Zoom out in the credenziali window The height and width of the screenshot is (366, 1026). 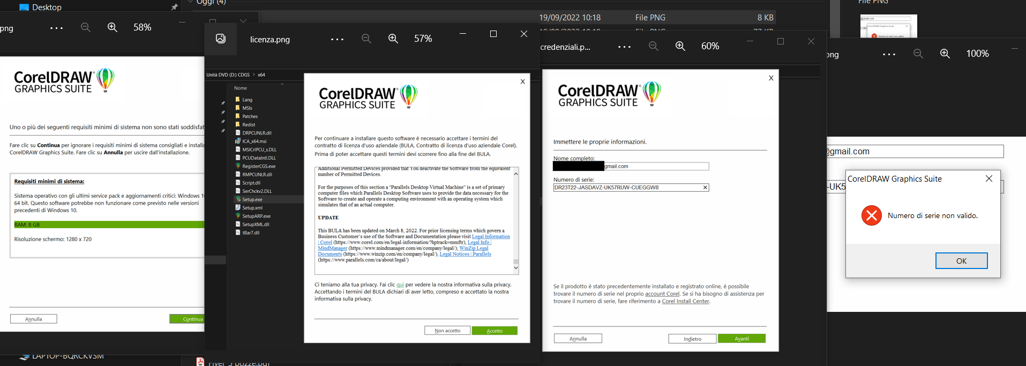[654, 46]
